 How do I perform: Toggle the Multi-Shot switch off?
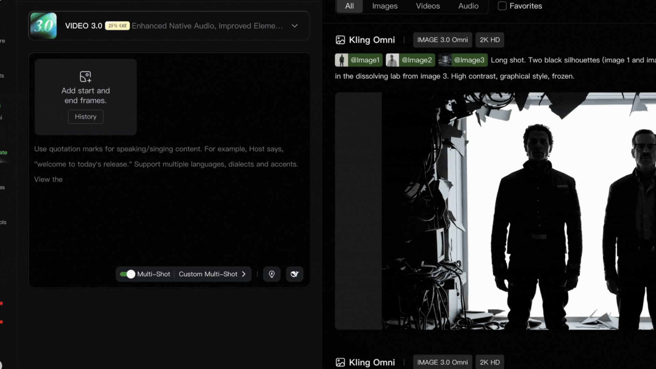click(x=127, y=274)
